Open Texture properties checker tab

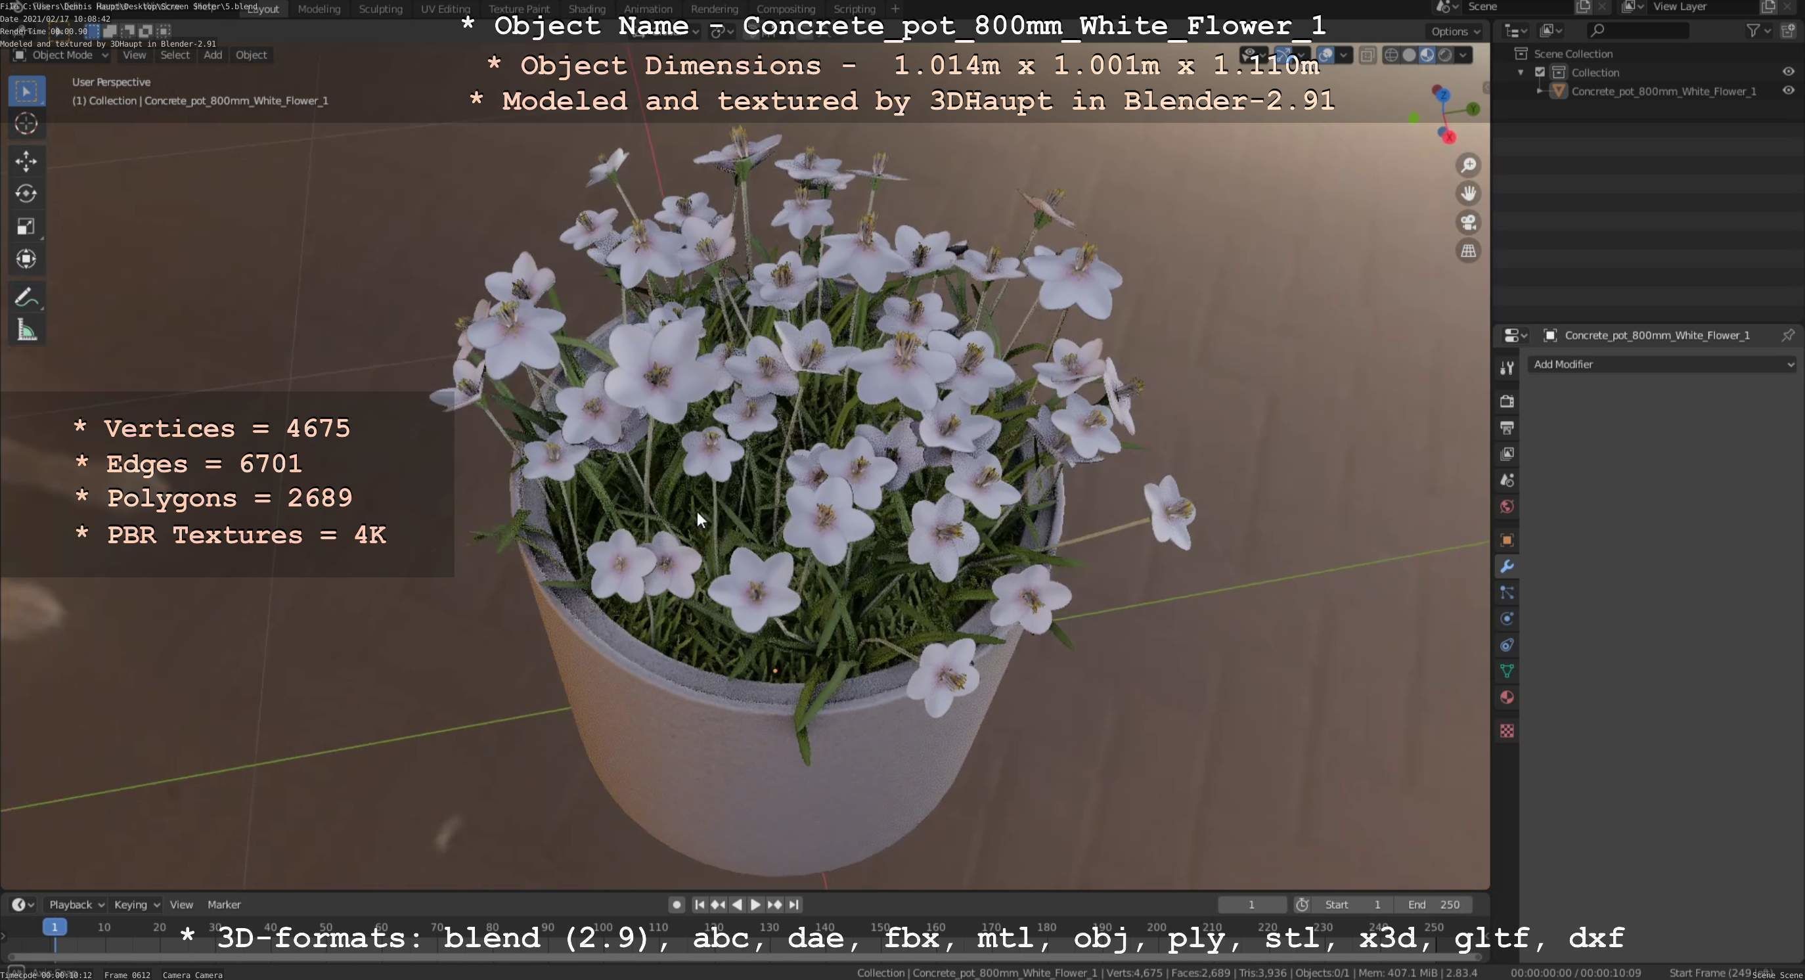[1507, 731]
